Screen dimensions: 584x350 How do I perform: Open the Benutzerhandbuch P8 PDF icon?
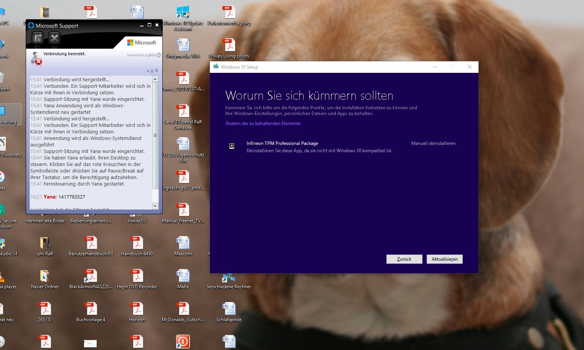(91, 246)
